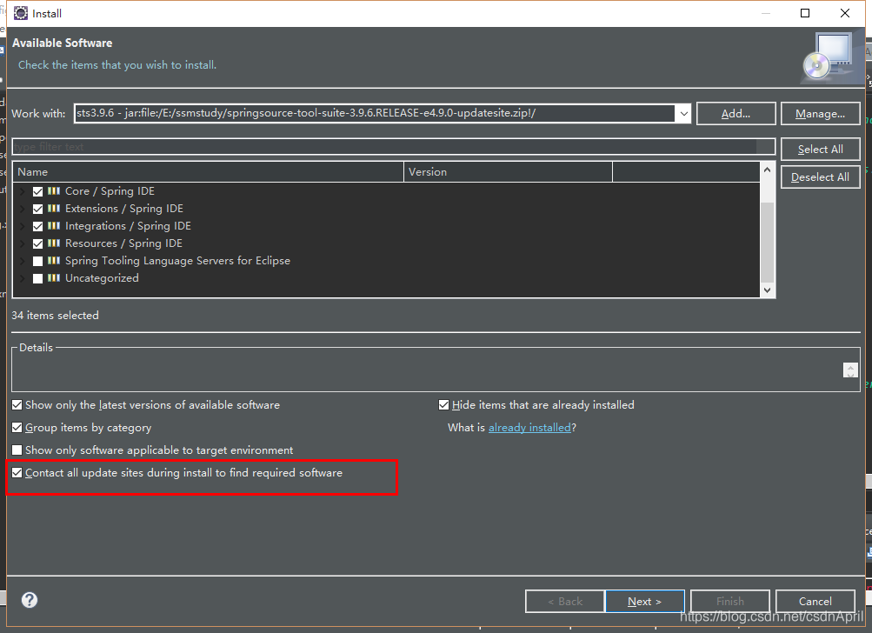
Task: Uncheck Extensions / Spring IDE checkbox
Action: tap(37, 210)
